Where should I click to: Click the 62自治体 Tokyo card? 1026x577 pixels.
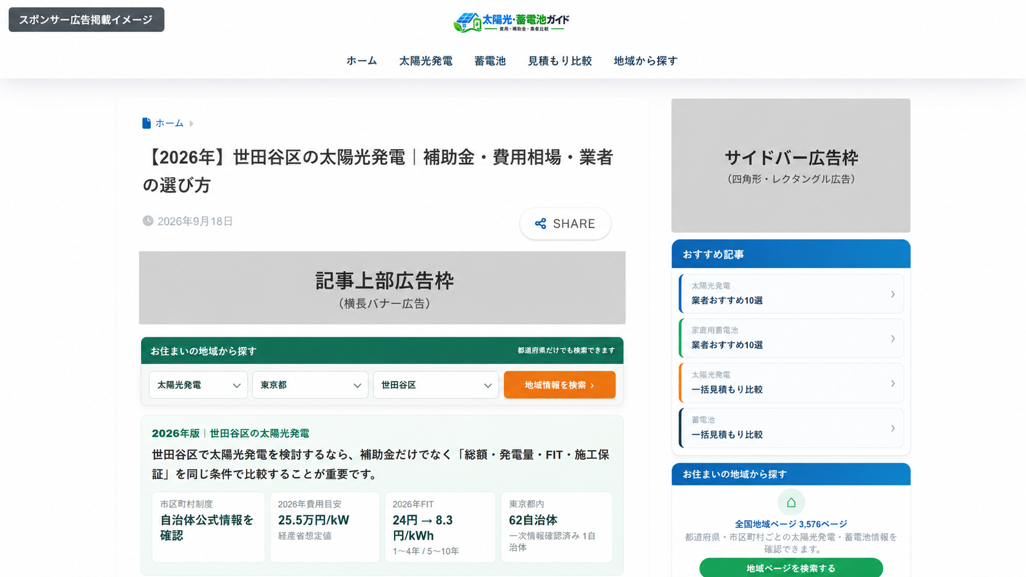tap(557, 527)
